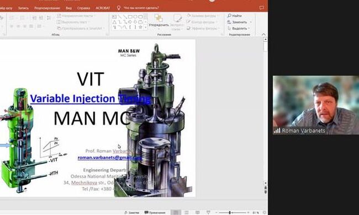Select the star shape in gallery
This screenshot has width=359, height=215.
141,27
